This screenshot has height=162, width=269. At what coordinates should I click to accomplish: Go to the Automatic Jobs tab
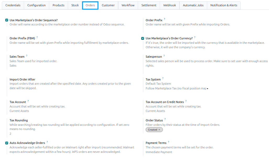click(x=193, y=5)
